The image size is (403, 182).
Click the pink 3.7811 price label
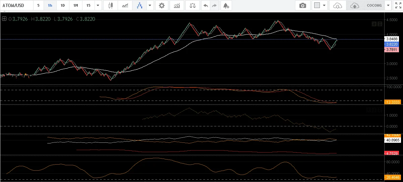click(x=392, y=49)
